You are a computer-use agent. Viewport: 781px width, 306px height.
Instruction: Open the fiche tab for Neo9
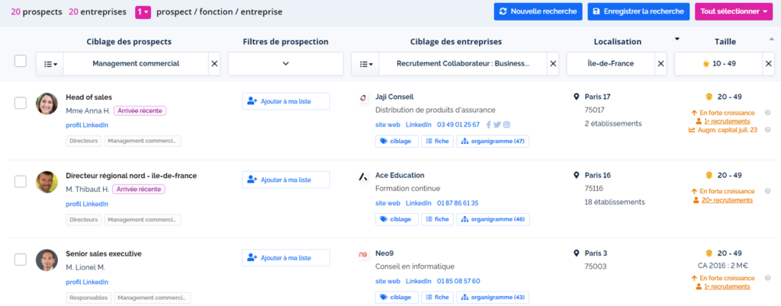(x=435, y=298)
